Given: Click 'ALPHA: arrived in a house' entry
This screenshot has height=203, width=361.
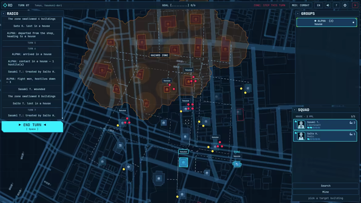Looking at the screenshot, I should [x=31, y=54].
